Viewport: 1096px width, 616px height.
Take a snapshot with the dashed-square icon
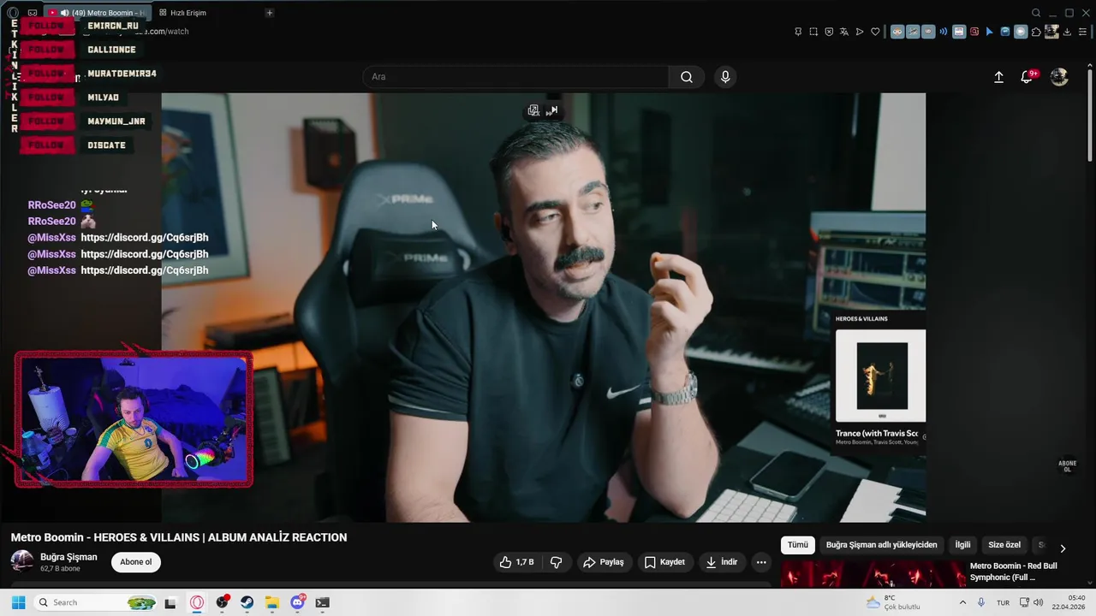[813, 32]
